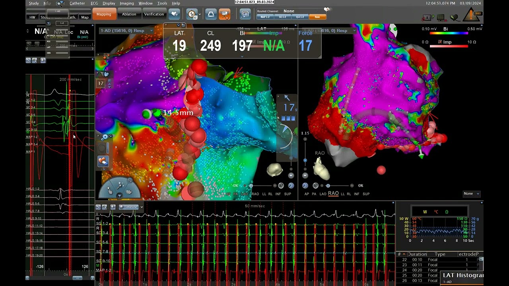
Task: Select AP view on left map
Action: (228, 194)
